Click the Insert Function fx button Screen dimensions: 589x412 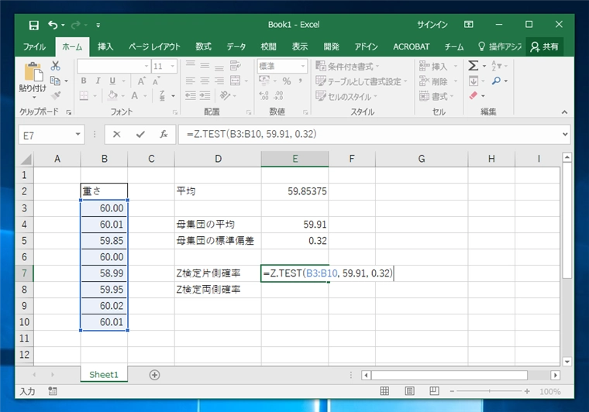click(x=164, y=134)
